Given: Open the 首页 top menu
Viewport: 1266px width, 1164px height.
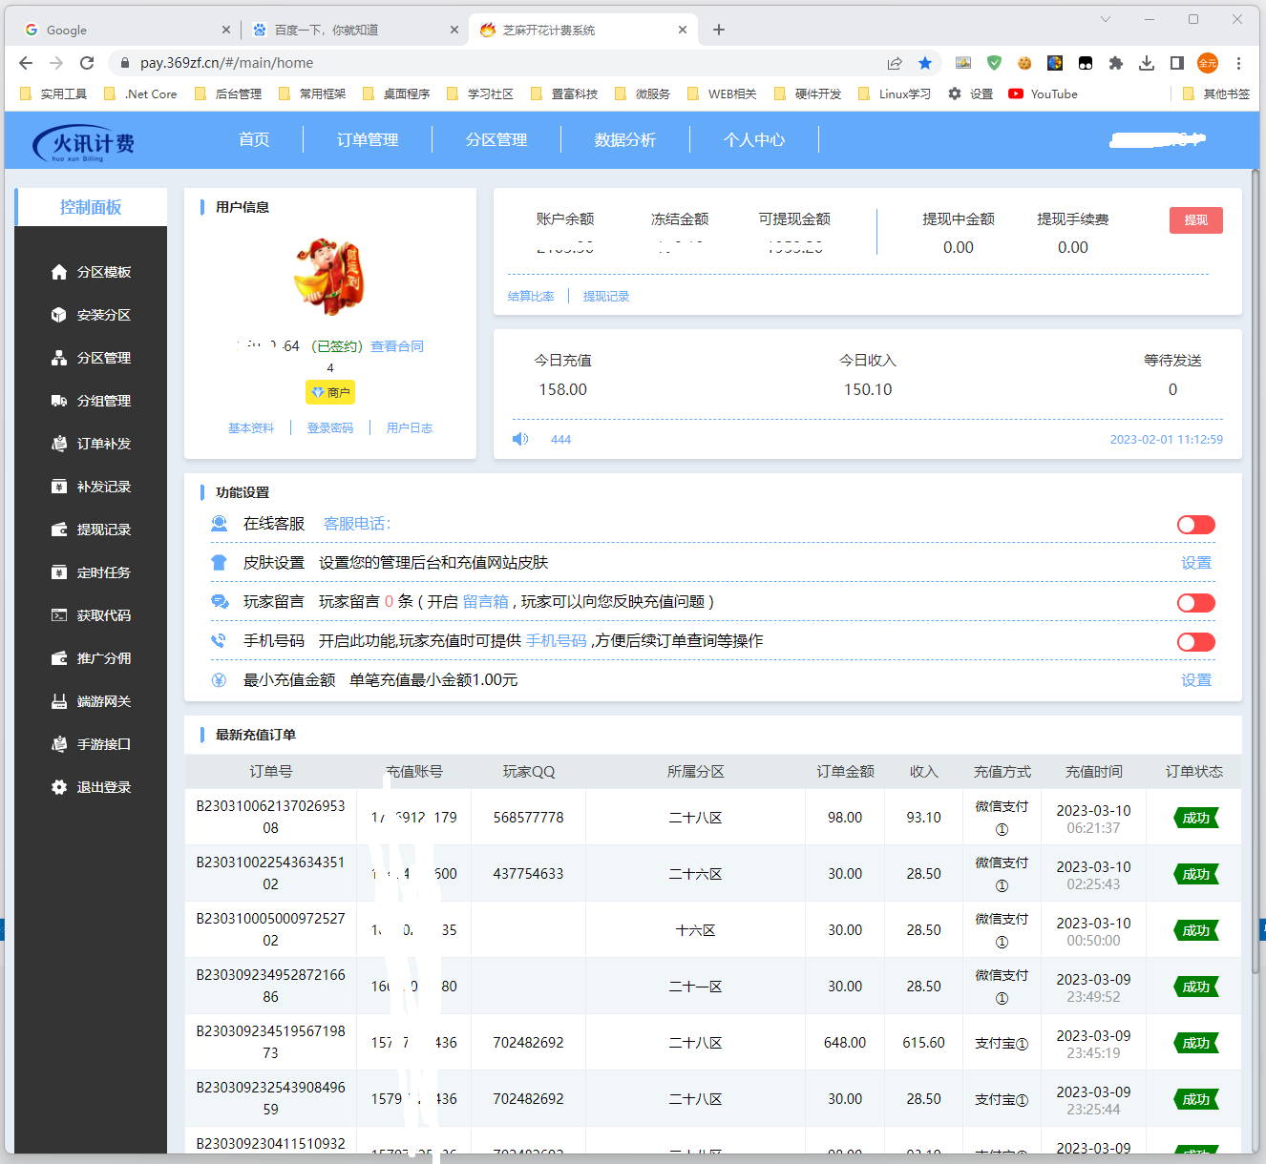Looking at the screenshot, I should (x=254, y=139).
